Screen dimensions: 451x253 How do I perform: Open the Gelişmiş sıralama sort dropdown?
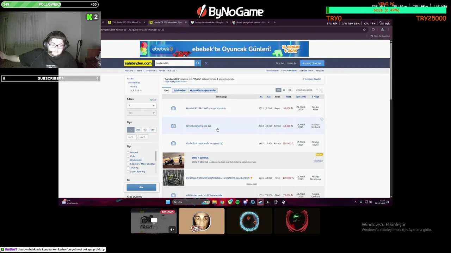coord(307,90)
